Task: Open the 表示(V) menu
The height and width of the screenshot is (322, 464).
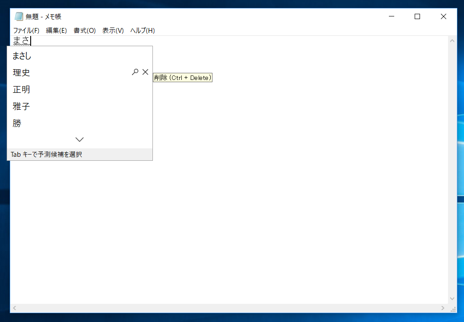Action: click(113, 31)
